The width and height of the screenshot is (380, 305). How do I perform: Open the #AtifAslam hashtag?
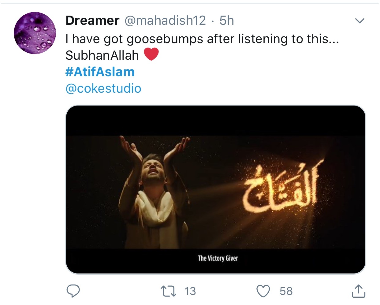click(x=100, y=72)
